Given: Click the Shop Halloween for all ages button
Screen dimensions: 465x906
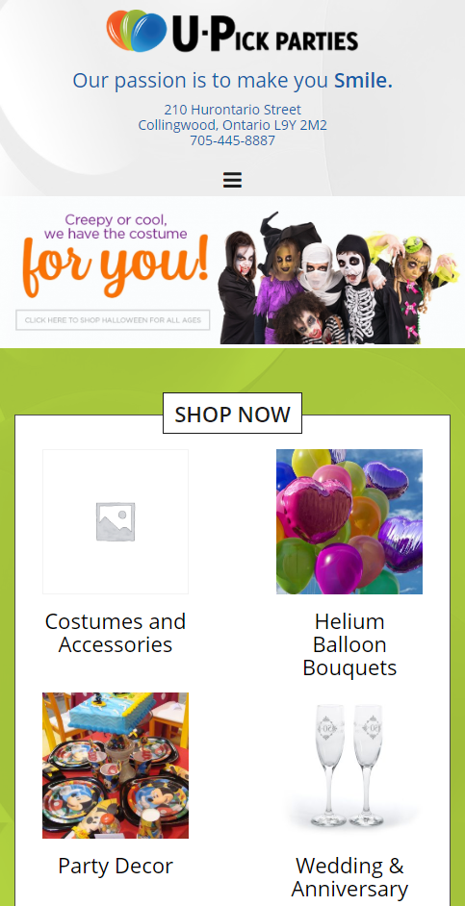Looking at the screenshot, I should click(113, 319).
